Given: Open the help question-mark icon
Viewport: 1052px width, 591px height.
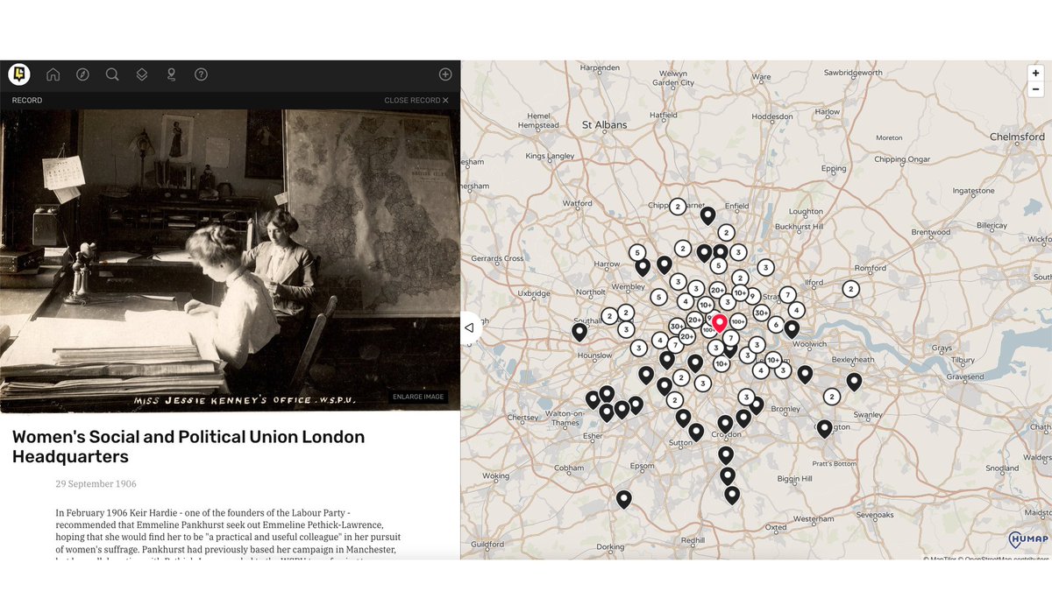Looking at the screenshot, I should 201,74.
